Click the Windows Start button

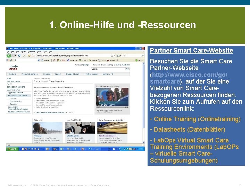[x=12, y=149]
